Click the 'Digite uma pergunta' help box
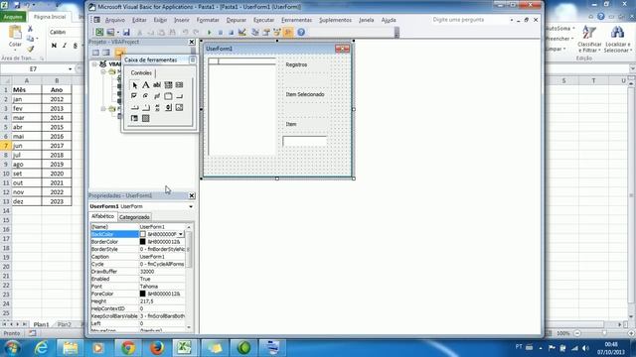 click(x=469, y=20)
